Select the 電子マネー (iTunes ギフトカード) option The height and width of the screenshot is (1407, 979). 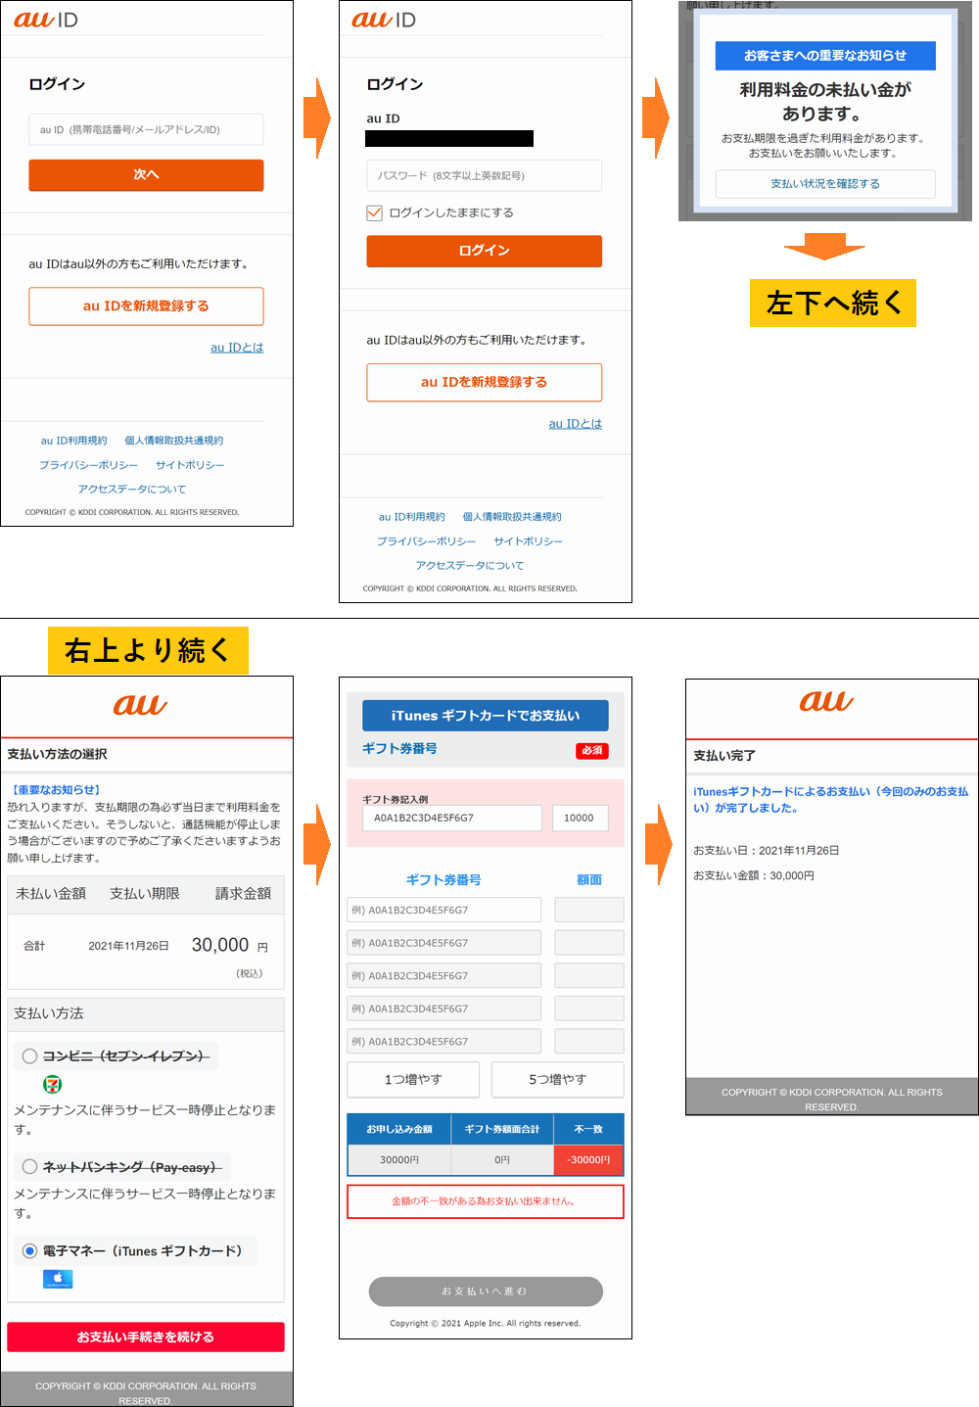coord(30,1251)
